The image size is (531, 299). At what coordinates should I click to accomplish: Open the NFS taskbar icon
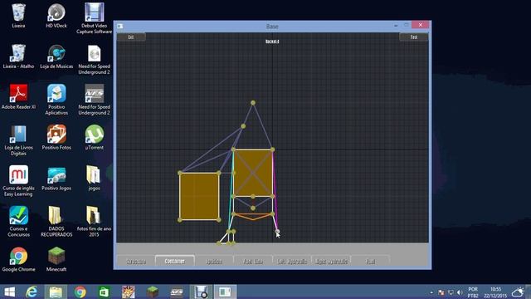pos(177,292)
